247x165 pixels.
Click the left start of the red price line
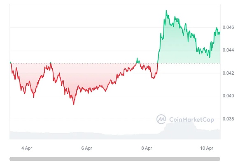tap(10, 63)
